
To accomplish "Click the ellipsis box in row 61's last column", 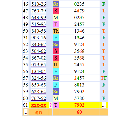I will tap(104, 105).
